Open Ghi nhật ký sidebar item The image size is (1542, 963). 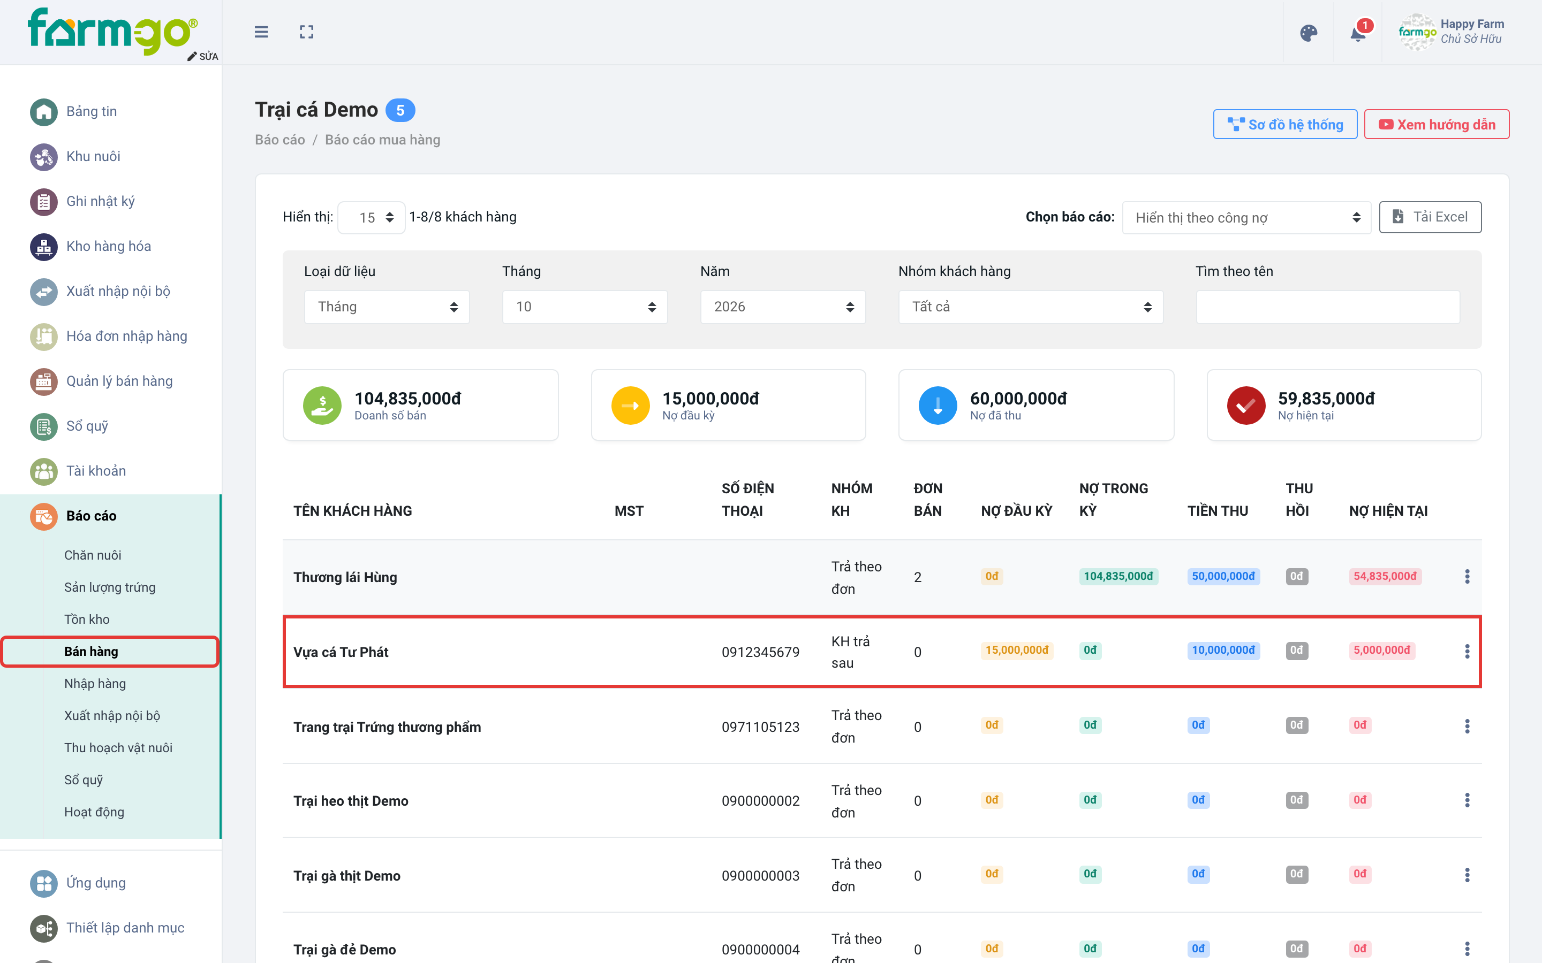tap(101, 201)
